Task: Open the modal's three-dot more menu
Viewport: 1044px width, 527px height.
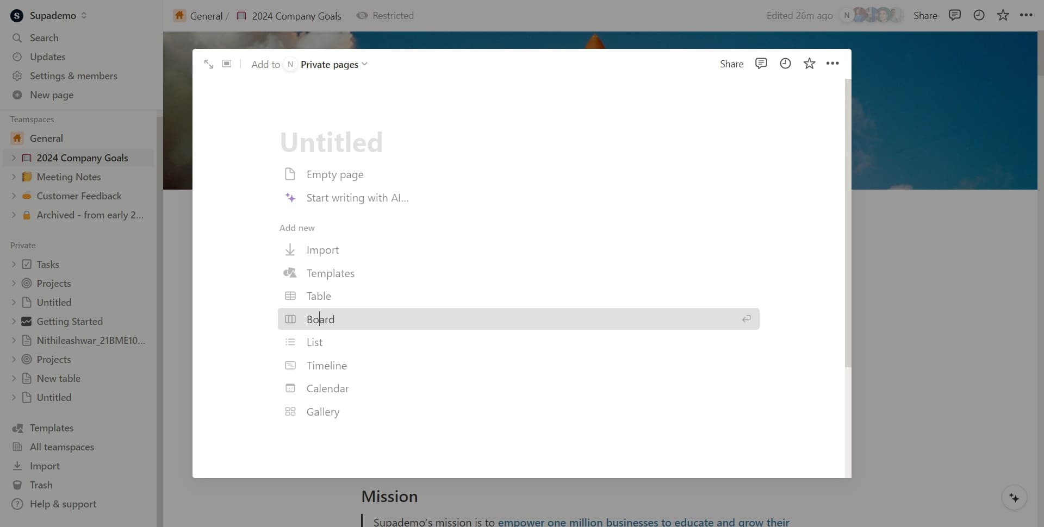Action: point(832,64)
